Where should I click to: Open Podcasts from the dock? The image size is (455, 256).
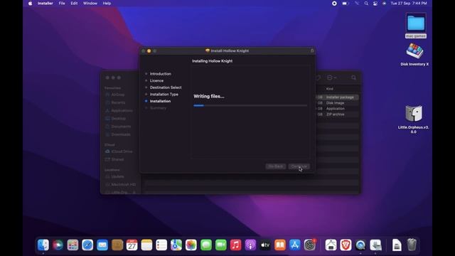pyautogui.click(x=250, y=245)
